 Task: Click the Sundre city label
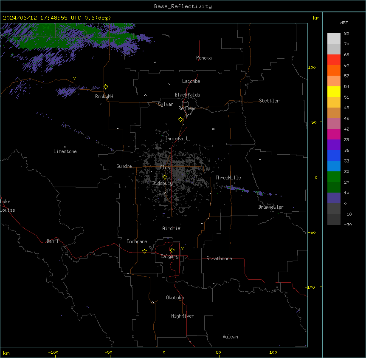[x=124, y=166]
